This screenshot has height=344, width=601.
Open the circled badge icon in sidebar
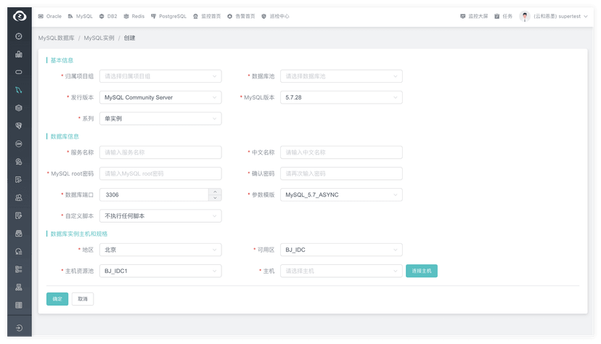point(19,144)
